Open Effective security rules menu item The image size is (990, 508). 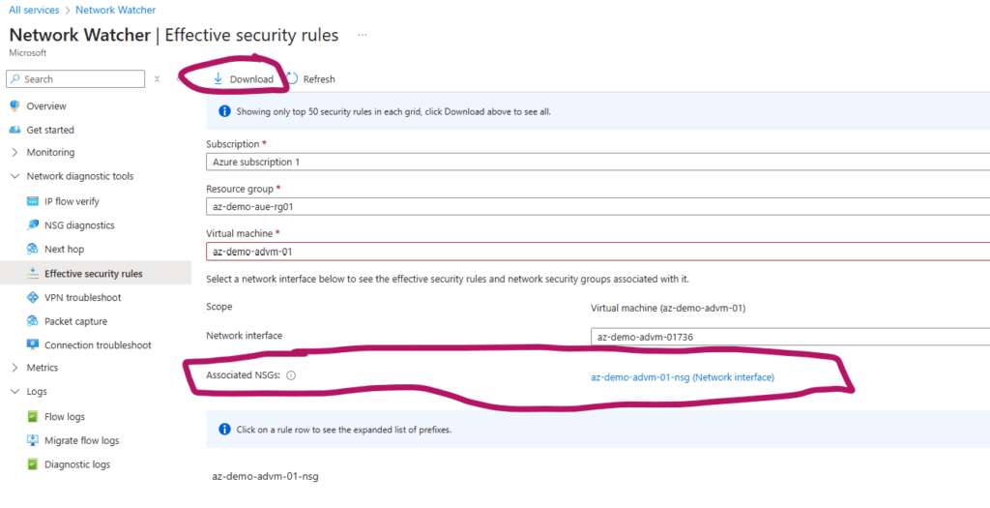[x=93, y=274]
